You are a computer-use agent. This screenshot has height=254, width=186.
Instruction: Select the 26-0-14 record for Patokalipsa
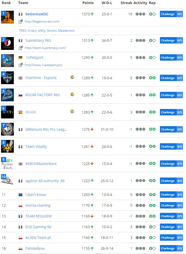pos(107,248)
